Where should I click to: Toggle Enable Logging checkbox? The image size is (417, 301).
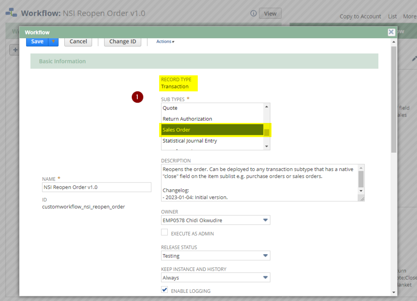(165, 290)
